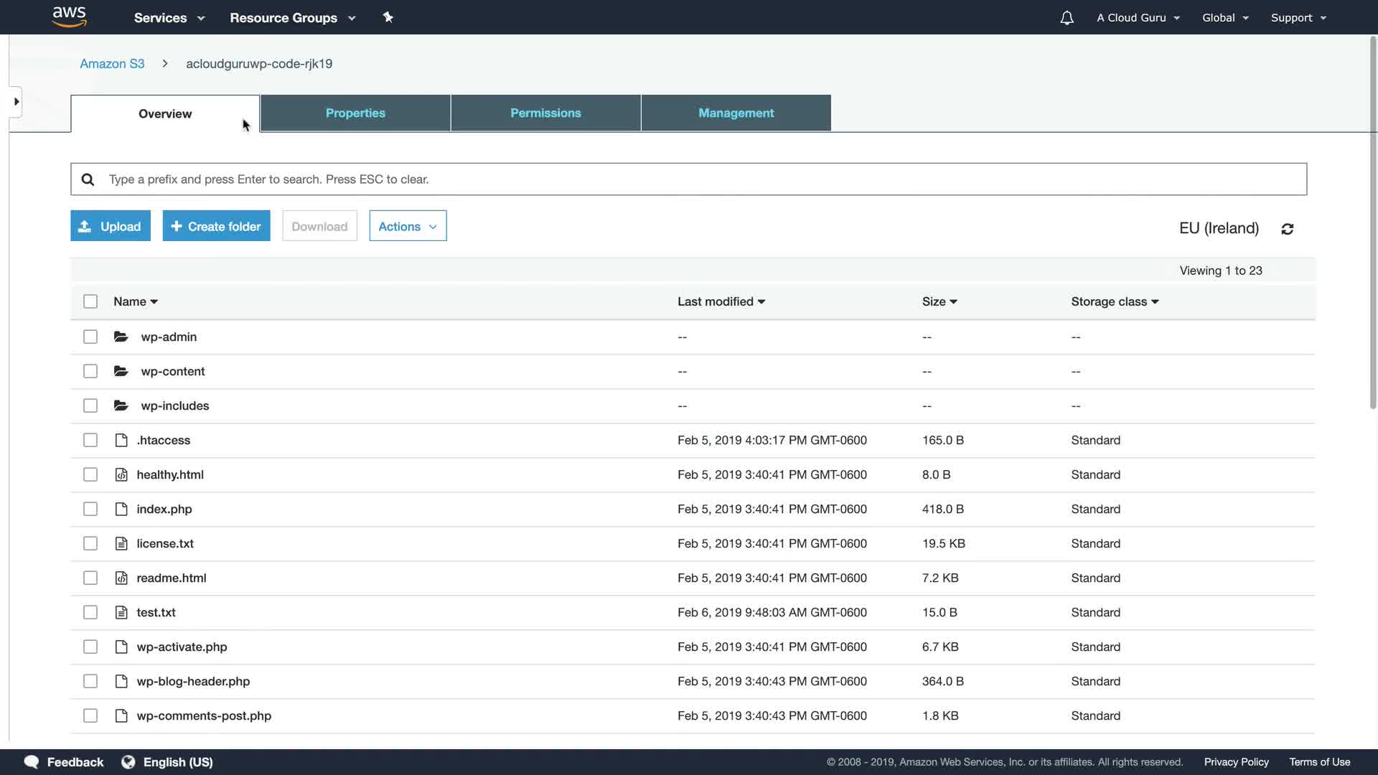1378x775 pixels.
Task: Select the wp-content row checkbox
Action: click(90, 371)
